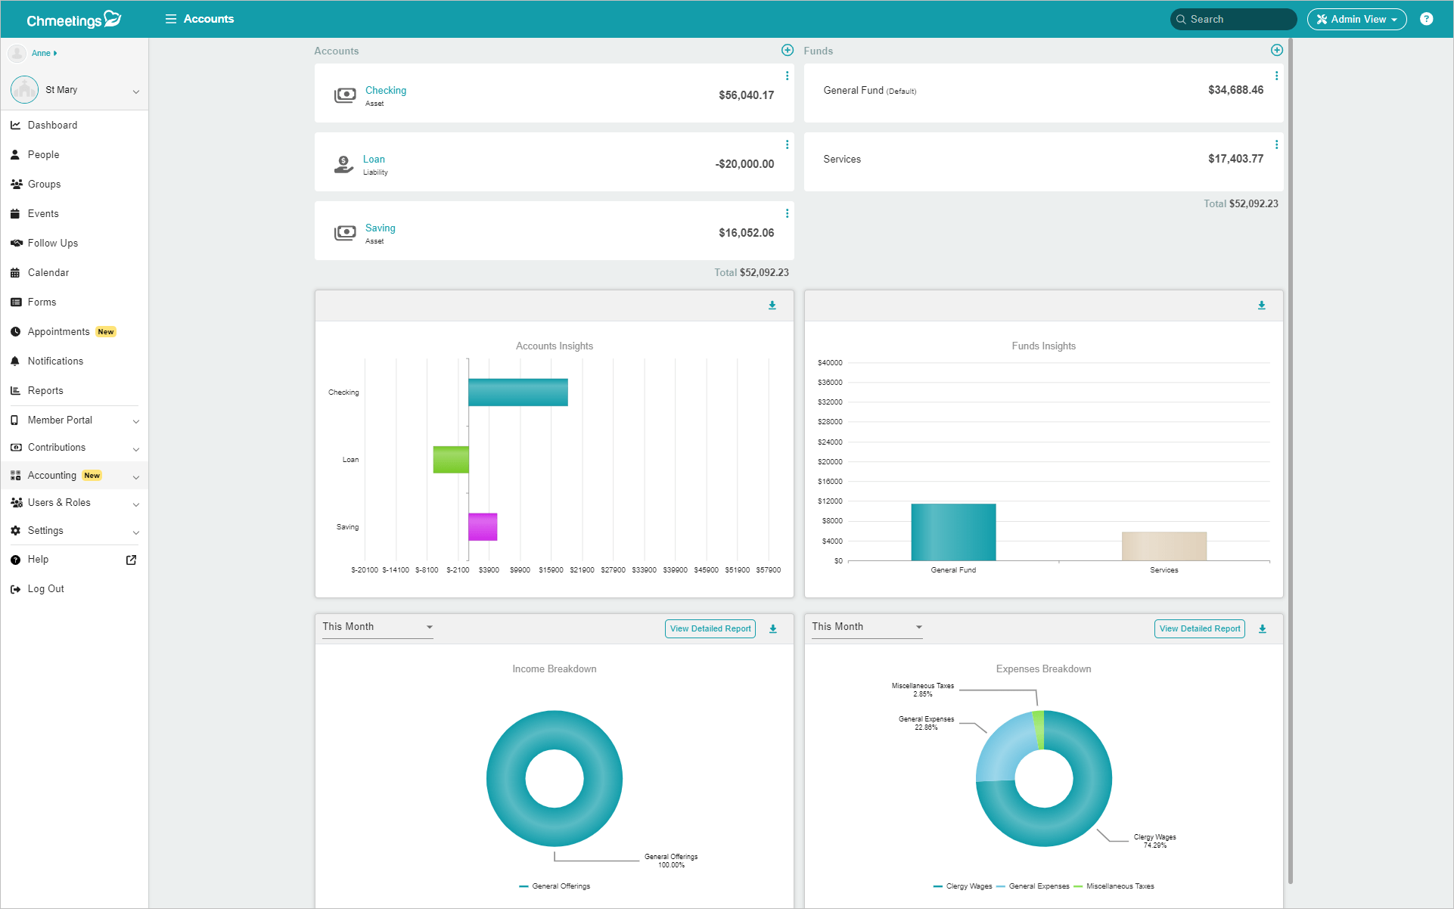Click Log Out in the sidebar
This screenshot has width=1454, height=909.
45,588
